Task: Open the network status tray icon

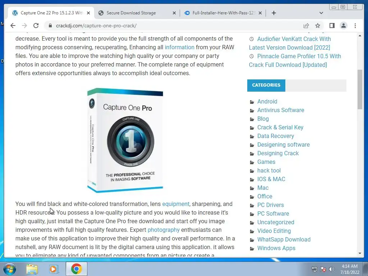Action: tap(314, 269)
